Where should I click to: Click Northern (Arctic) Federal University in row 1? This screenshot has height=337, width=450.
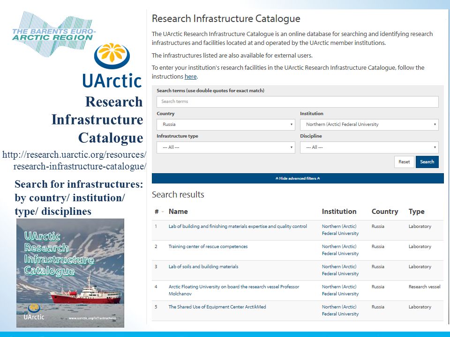pyautogui.click(x=340, y=230)
